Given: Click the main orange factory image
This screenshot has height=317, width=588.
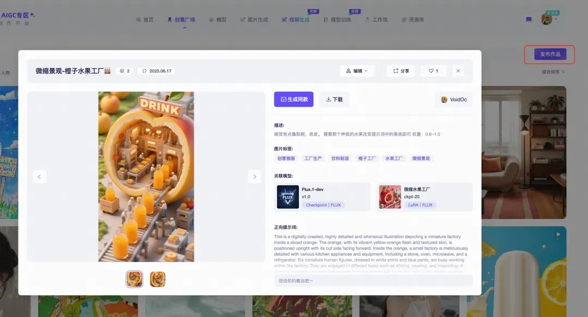Looking at the screenshot, I should tap(146, 177).
